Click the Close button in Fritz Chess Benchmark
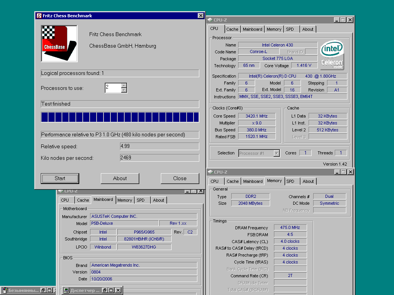394x295 pixels. (180, 178)
